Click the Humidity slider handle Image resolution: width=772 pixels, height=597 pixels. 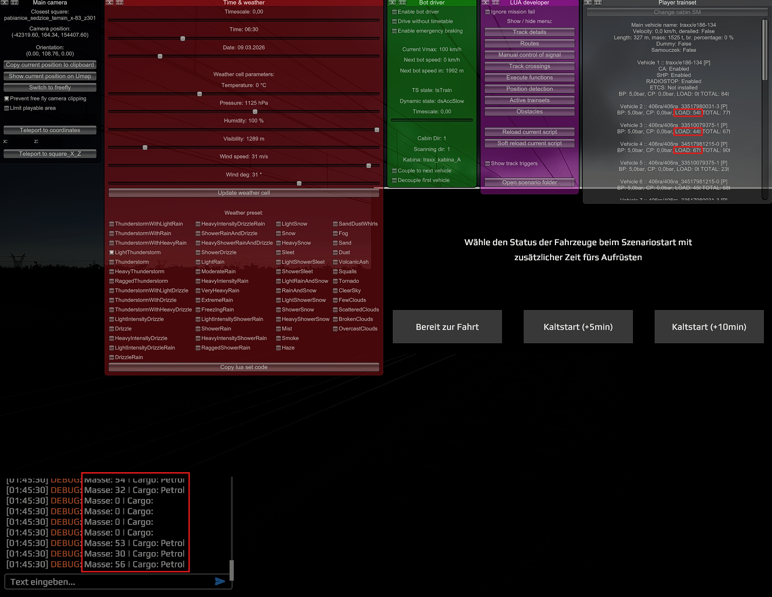377,130
